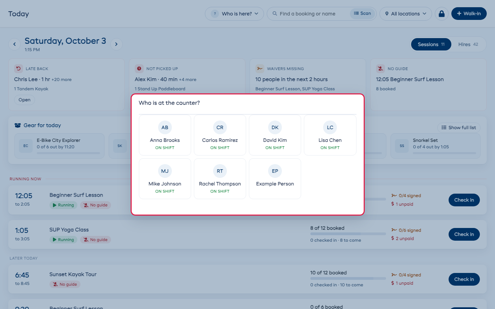Go to next day arrow
The width and height of the screenshot is (495, 309).
pos(117,44)
